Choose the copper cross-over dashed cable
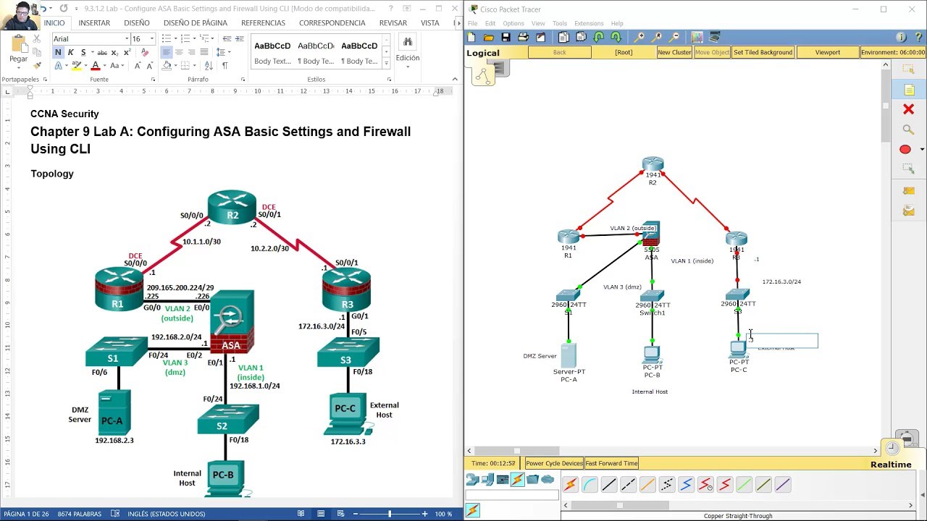The image size is (927, 521). click(628, 485)
